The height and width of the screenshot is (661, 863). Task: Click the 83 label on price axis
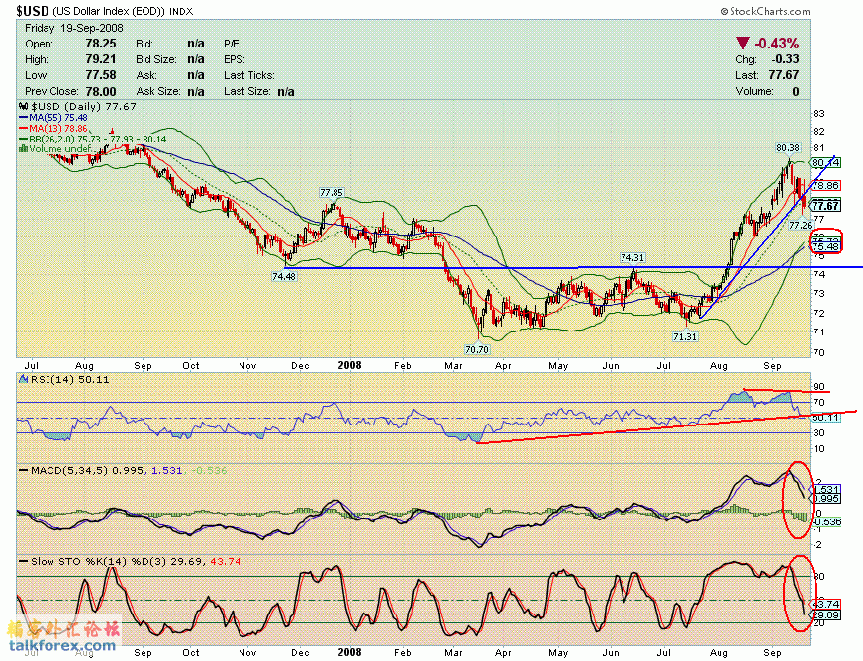click(x=819, y=114)
